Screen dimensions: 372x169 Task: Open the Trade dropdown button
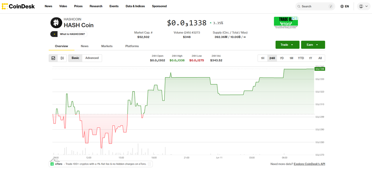click(287, 45)
